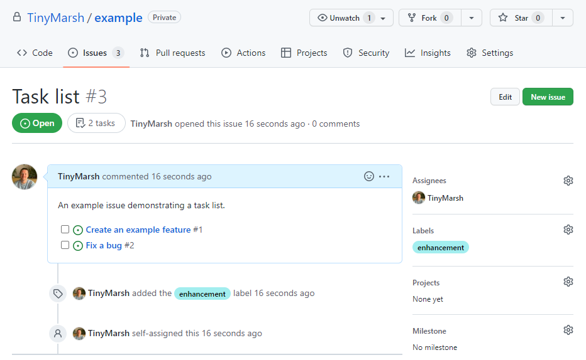
Task: Click the large TinyMarsh avatar beside comment
Action: [25, 177]
